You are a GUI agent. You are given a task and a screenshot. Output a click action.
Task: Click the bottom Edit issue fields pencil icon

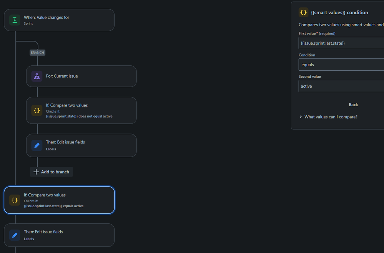15,235
